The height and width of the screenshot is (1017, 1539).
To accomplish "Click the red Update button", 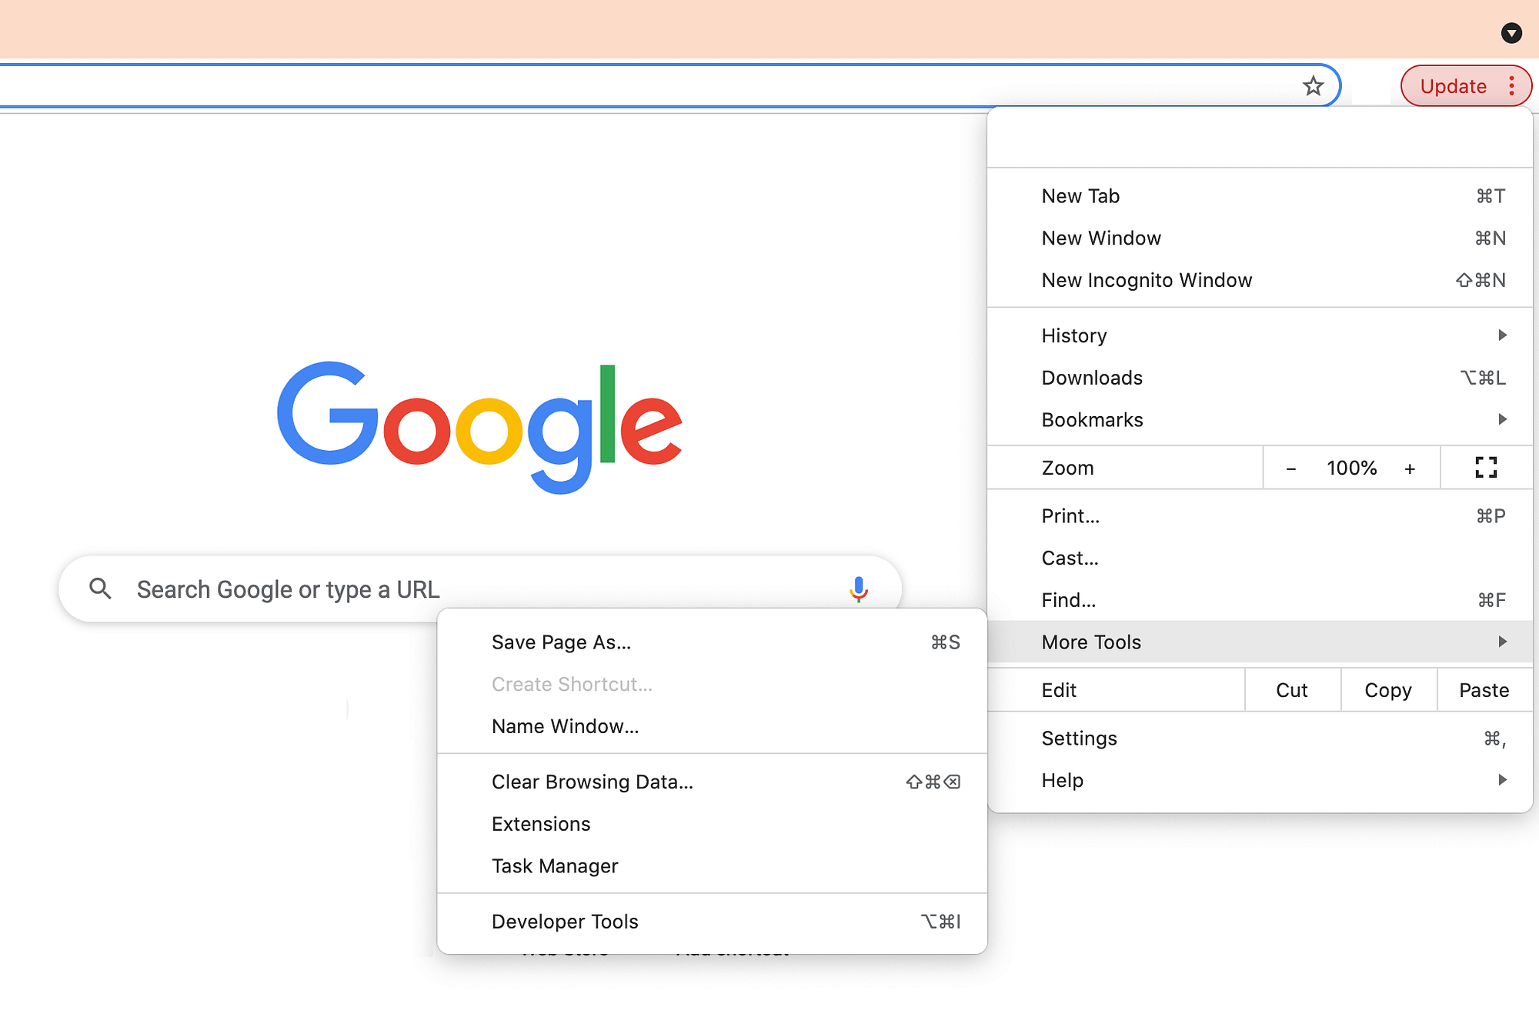I will pyautogui.click(x=1452, y=86).
